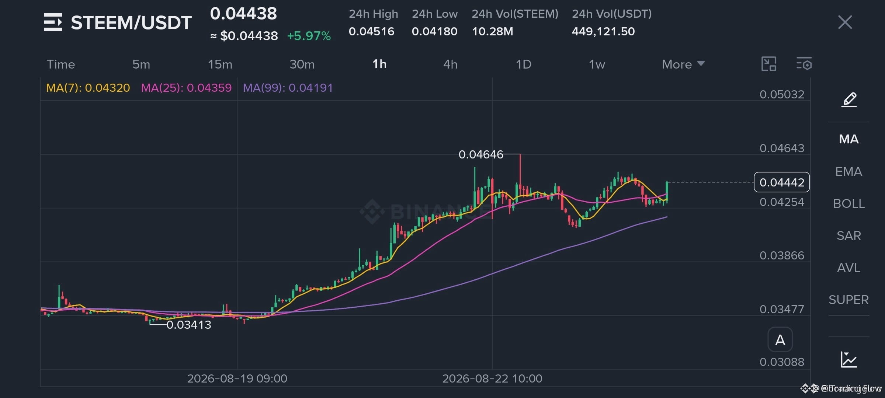
Task: Enable the SAR indicator
Action: coord(848,235)
